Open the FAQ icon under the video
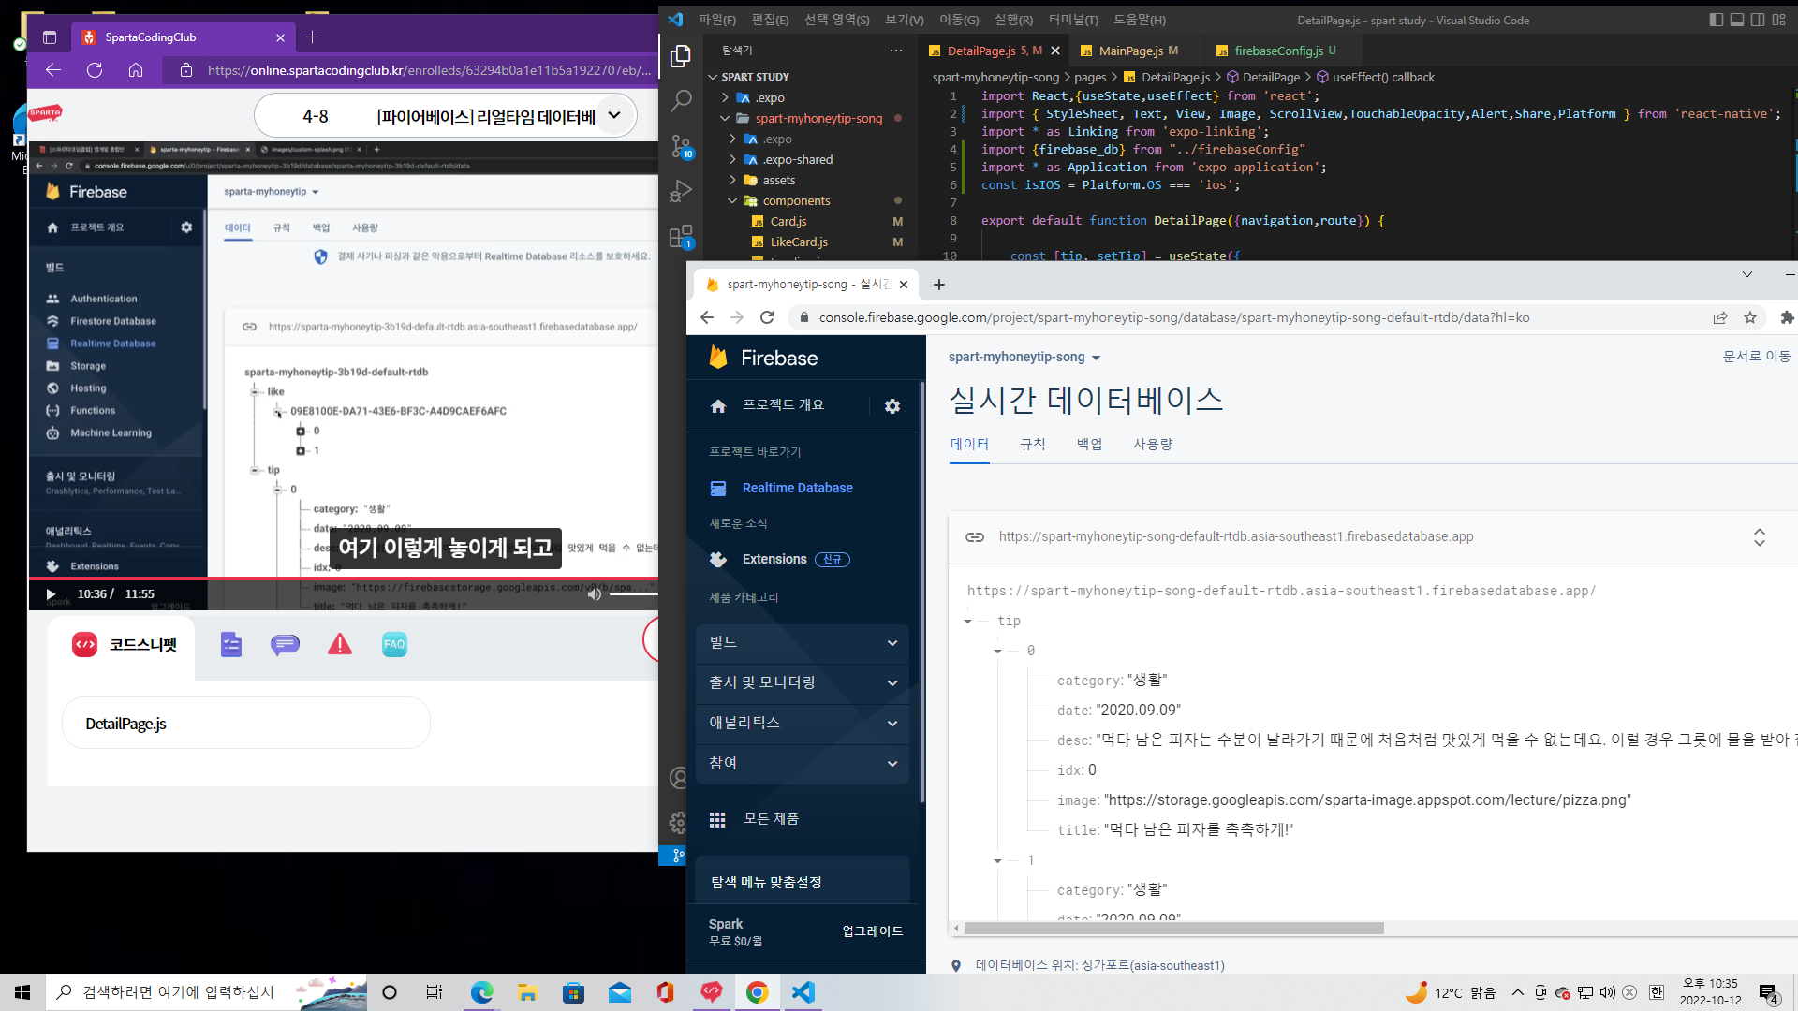Viewport: 1798px width, 1011px height. [x=394, y=644]
